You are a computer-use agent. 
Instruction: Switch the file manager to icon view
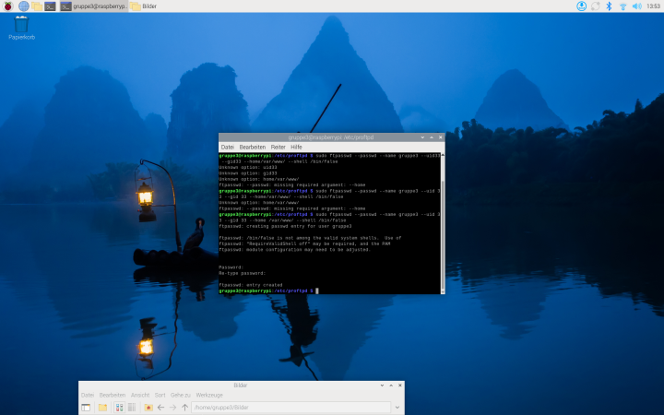[x=120, y=407]
